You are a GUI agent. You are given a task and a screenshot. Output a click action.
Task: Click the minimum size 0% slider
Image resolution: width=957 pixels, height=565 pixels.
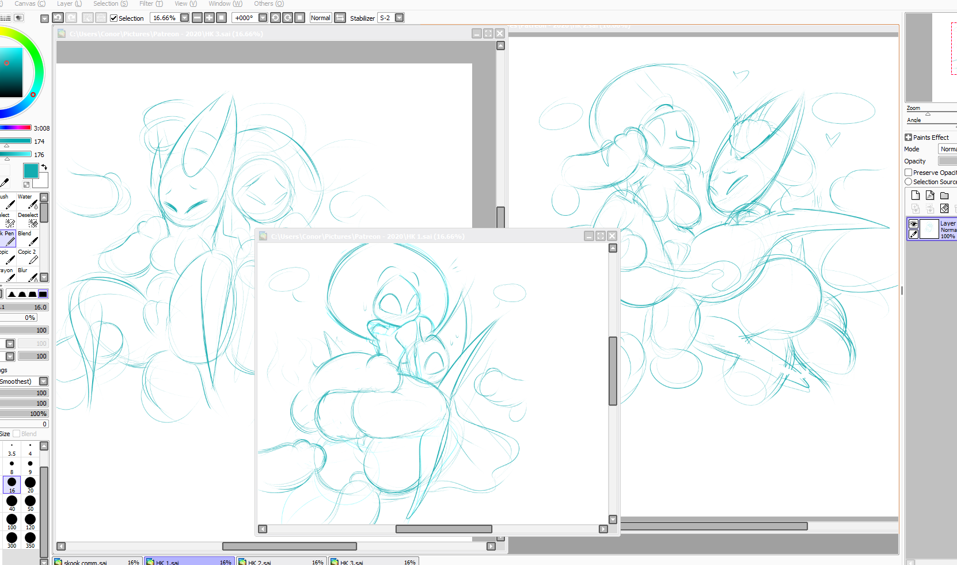18,318
